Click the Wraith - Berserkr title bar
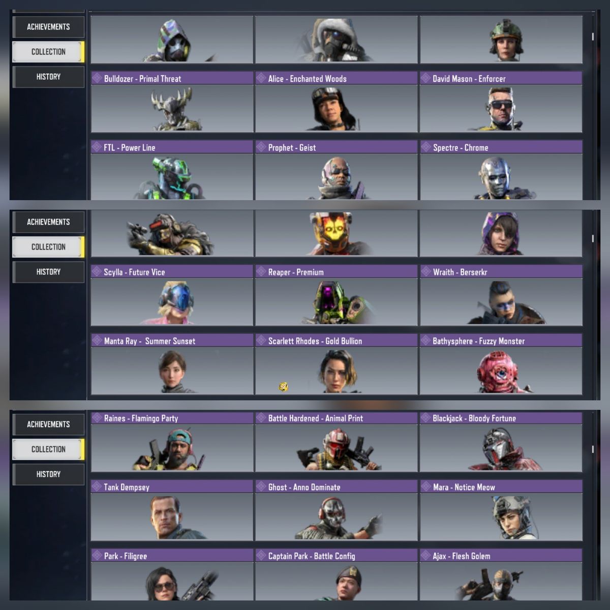Screen dimensions: 610x610 point(501,271)
